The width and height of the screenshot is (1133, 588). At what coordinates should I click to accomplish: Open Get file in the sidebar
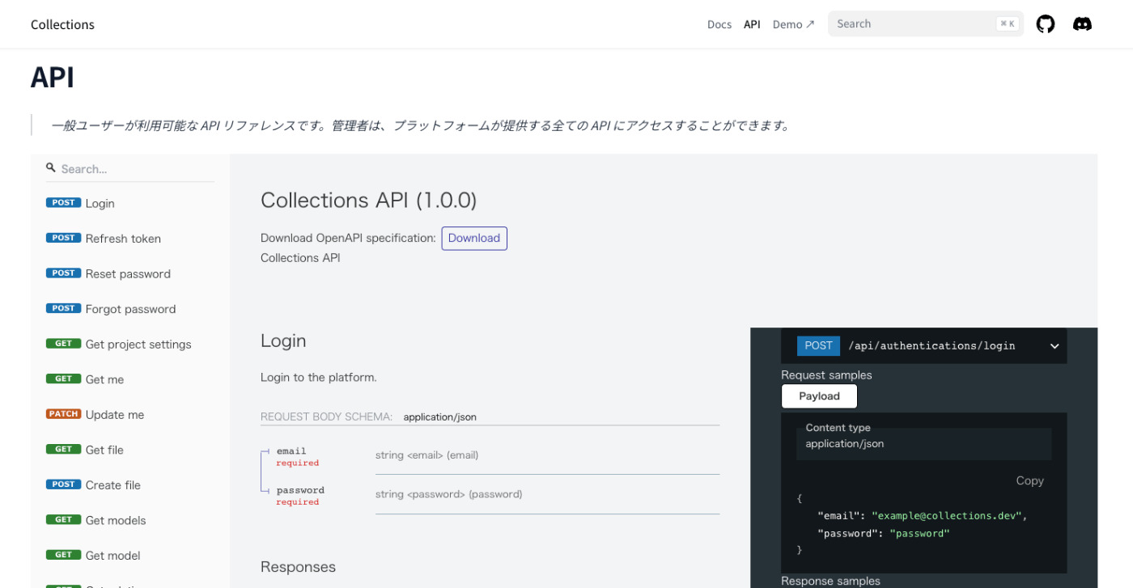coord(104,450)
